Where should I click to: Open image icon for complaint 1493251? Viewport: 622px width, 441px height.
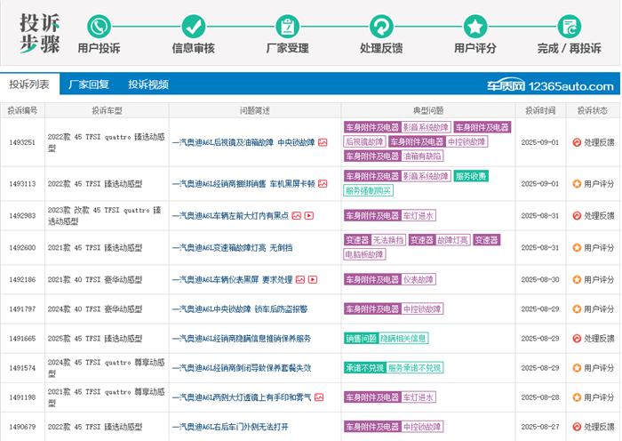323,142
